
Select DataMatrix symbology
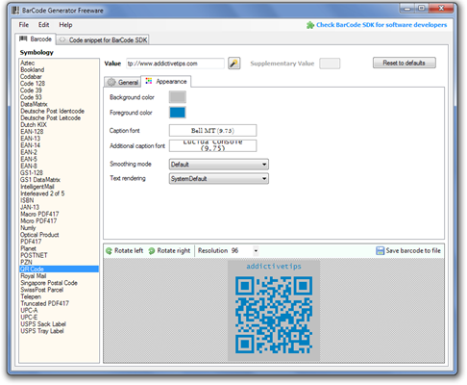click(34, 104)
